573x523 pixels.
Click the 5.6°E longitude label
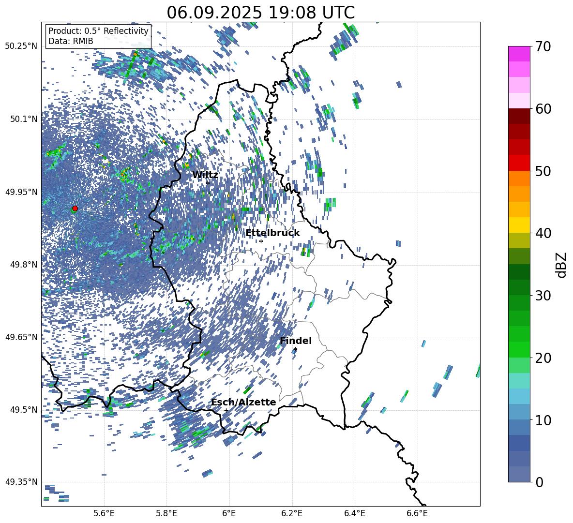pos(104,514)
